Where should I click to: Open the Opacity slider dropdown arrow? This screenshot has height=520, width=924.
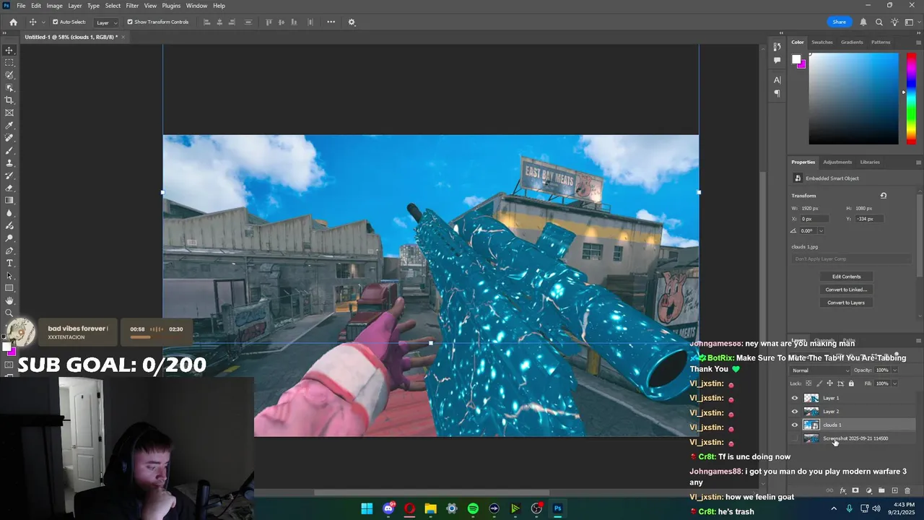[x=894, y=370]
